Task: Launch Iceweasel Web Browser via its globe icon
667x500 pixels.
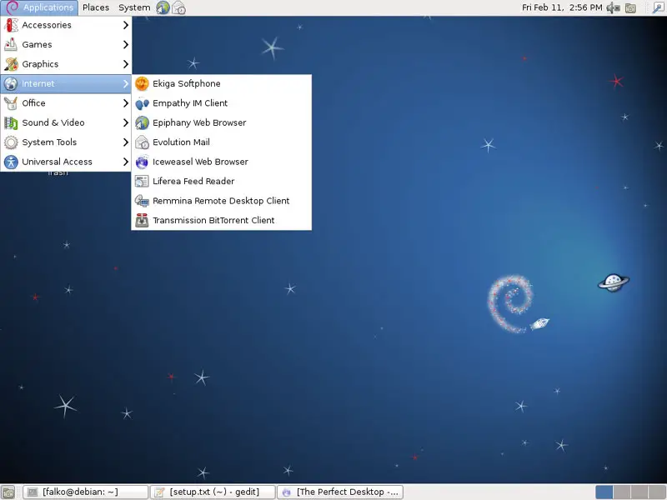Action: (x=142, y=162)
